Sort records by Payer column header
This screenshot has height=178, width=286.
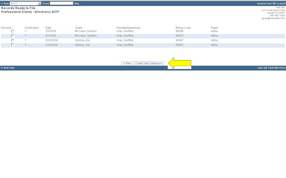(214, 28)
